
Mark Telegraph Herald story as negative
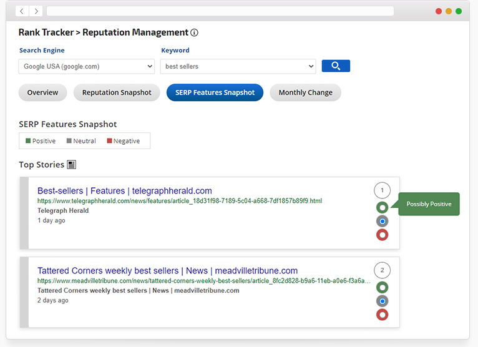382,235
